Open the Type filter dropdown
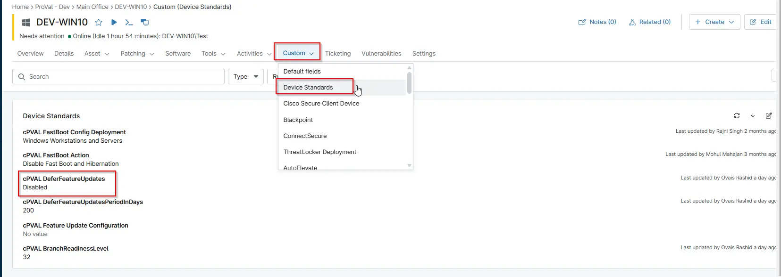Screen dimensions: 781x277 click(246, 76)
